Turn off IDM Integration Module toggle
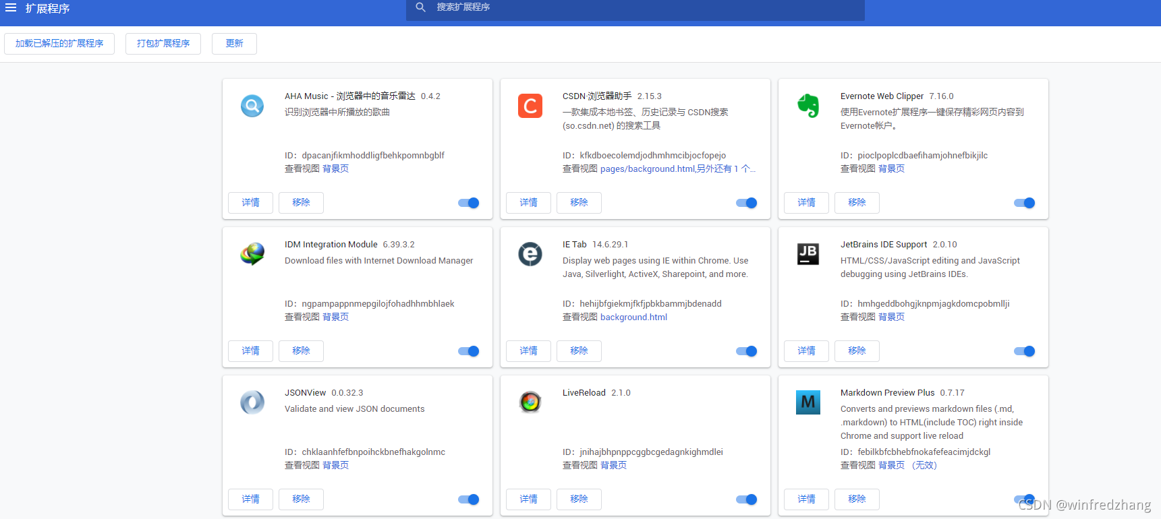 (469, 351)
